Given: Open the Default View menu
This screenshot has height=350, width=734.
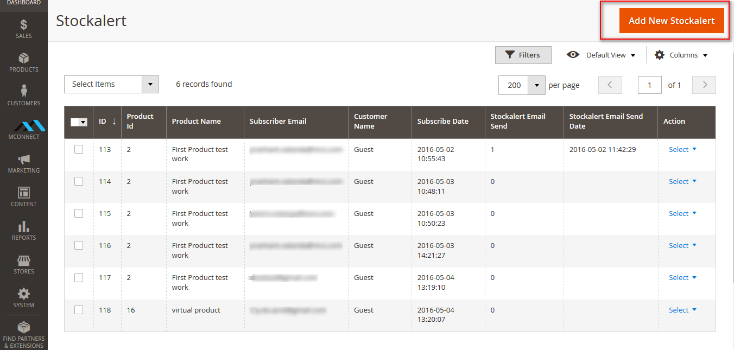Looking at the screenshot, I should coord(601,55).
